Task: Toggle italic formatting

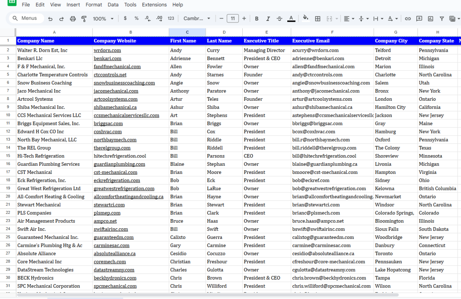Action: 268,19
